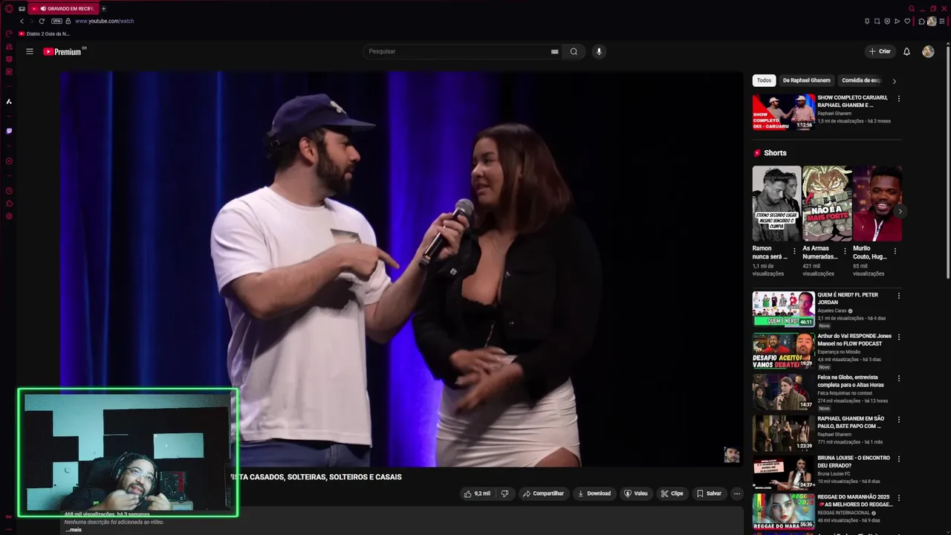Open options for Murilo Couto Short
The image size is (951, 535).
click(895, 251)
